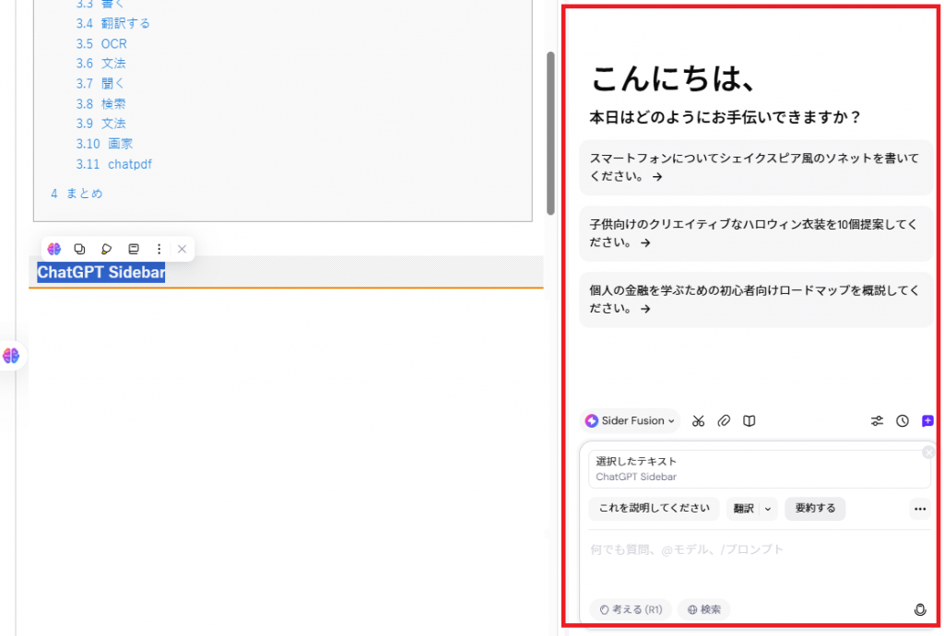Screen dimensions: 944x636
Task: Open the 3.11 chatpdf contents link
Action: coord(129,164)
